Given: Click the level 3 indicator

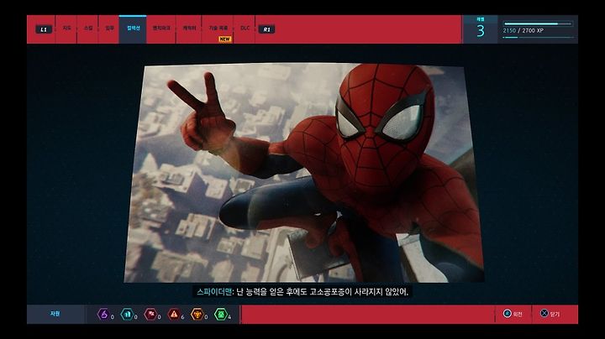Looking at the screenshot, I should tap(481, 29).
